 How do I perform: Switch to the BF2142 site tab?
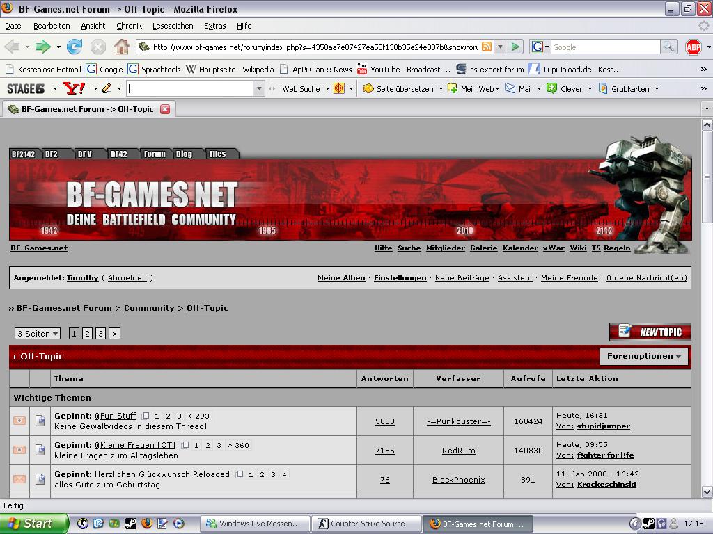pyautogui.click(x=23, y=154)
